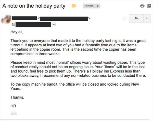153x121 pixels.
Task: Click the redacted recipient name after "to"
Action: tap(33, 24)
